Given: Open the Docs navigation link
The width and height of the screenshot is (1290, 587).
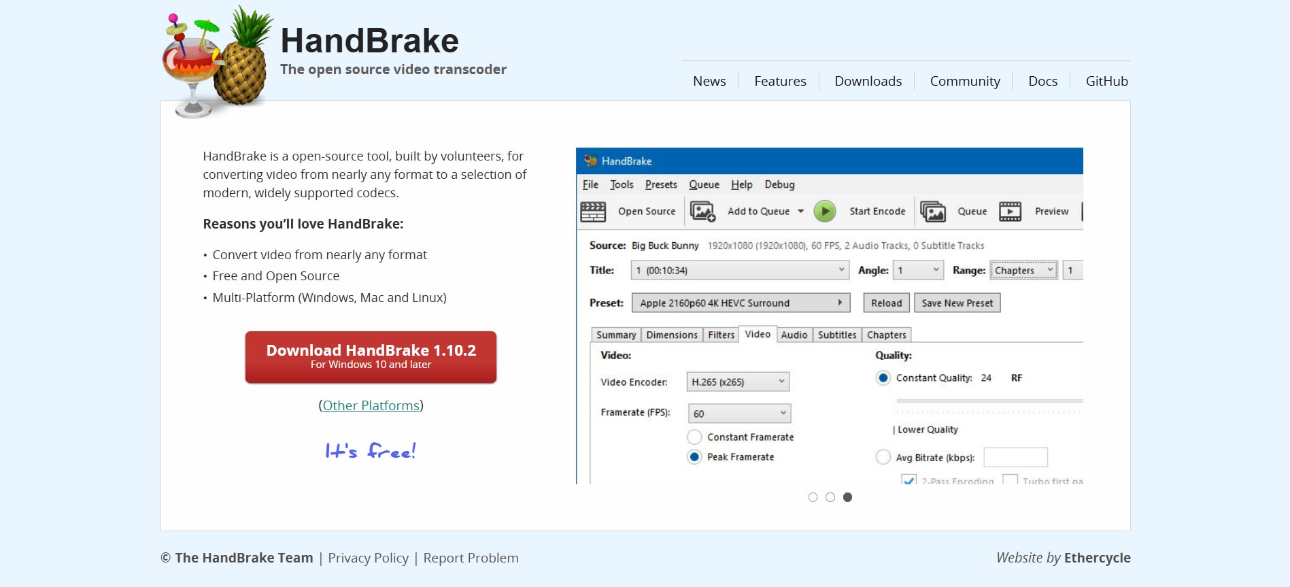Looking at the screenshot, I should tap(1042, 81).
